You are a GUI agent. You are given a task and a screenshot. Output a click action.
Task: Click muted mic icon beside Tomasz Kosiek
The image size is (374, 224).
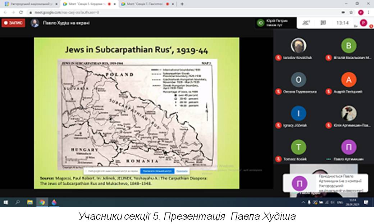point(278,159)
